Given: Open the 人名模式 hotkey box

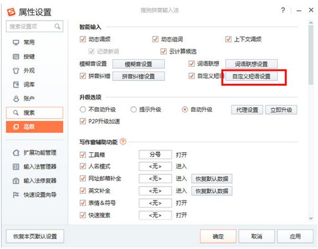Looking at the screenshot, I should pos(155,167).
